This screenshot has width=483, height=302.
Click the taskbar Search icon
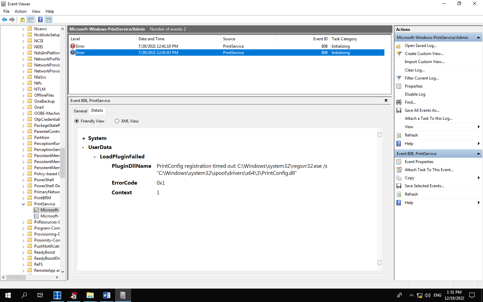[24, 295]
